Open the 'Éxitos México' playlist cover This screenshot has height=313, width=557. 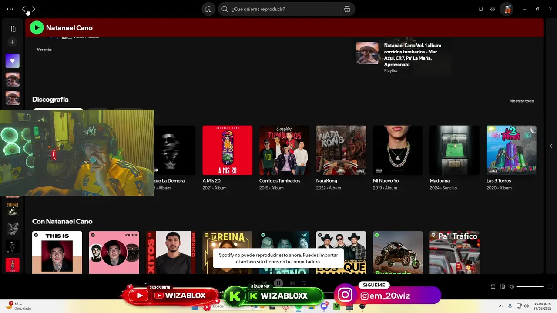pos(171,253)
